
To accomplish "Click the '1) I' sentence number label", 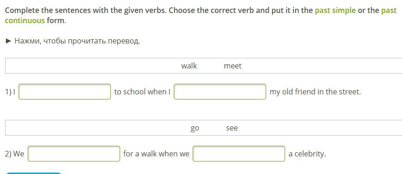I will click(10, 92).
